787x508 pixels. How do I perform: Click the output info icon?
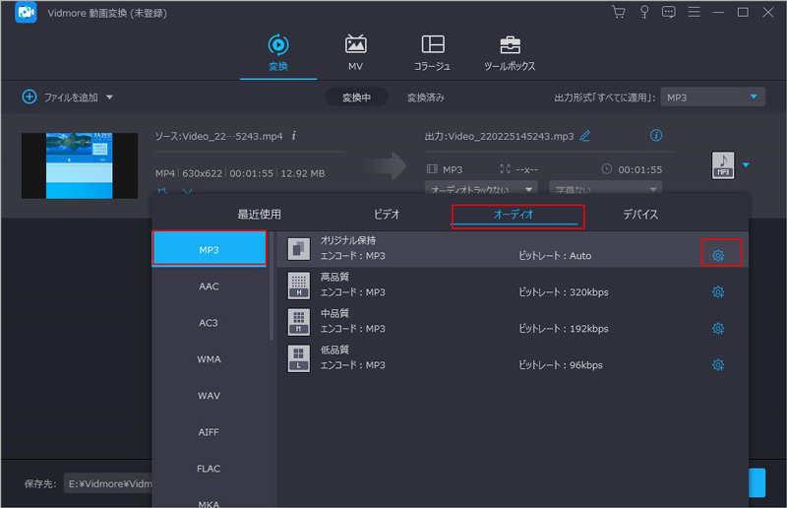tap(657, 135)
